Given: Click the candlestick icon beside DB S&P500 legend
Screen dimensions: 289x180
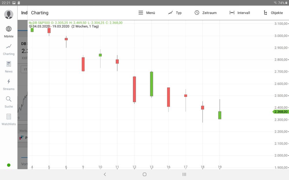Looking at the screenshot, I should pos(30,22).
